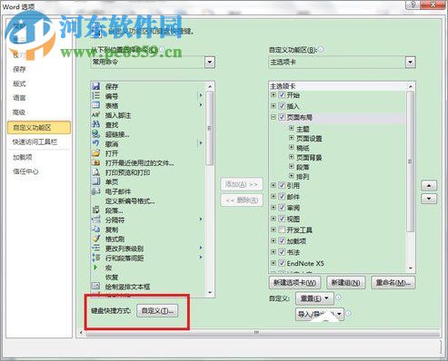The image size is (448, 361).
Task: Select the Copy (复制) icon
Action: point(95,229)
